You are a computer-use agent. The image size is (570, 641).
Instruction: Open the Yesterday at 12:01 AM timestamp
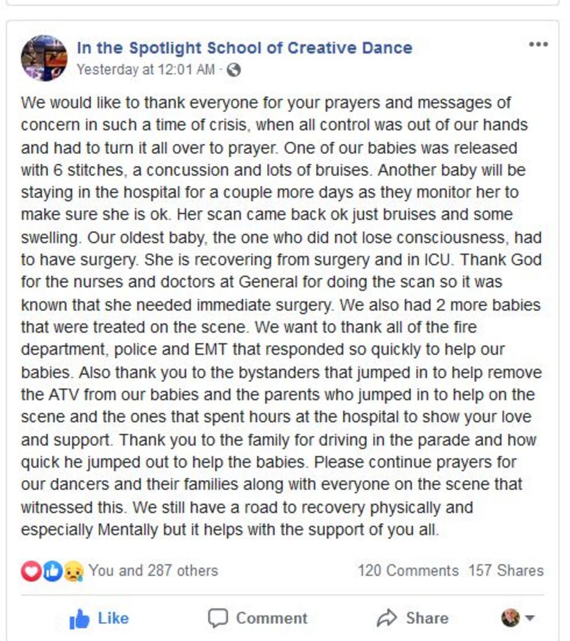146,70
